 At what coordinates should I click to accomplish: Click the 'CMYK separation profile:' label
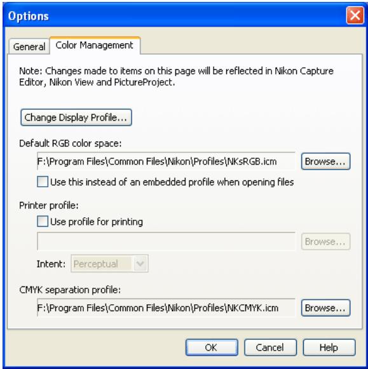(x=70, y=290)
